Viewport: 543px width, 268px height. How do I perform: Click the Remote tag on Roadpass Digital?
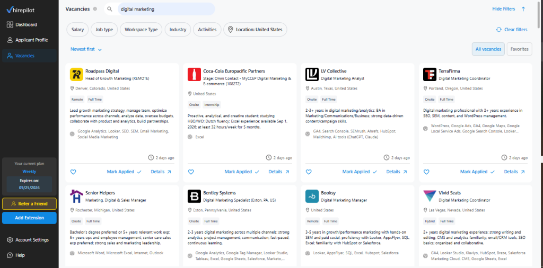(77, 99)
